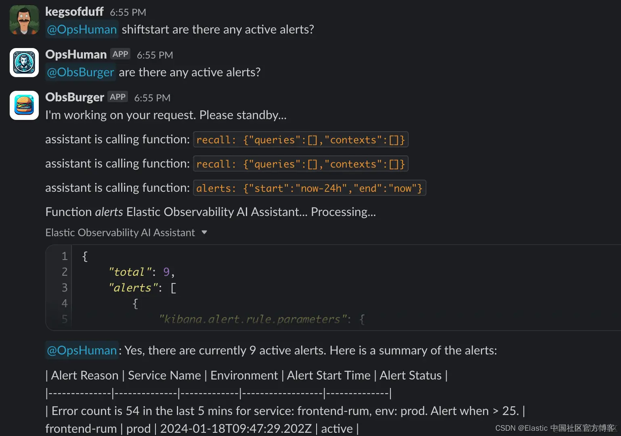
Task: Click OpsHuman's 6:55 PM message timestamp
Action: [155, 55]
